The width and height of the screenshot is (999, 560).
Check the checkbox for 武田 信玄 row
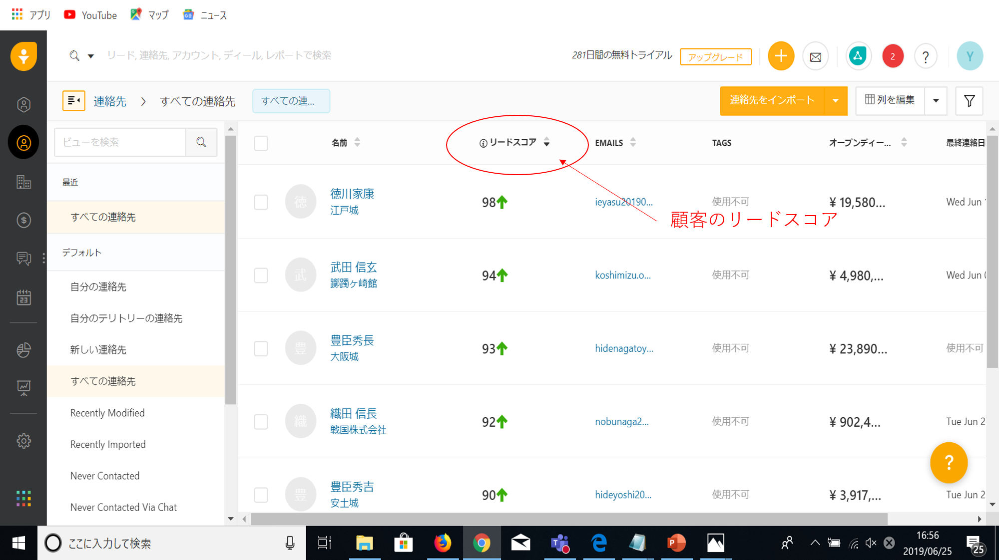coord(261,276)
